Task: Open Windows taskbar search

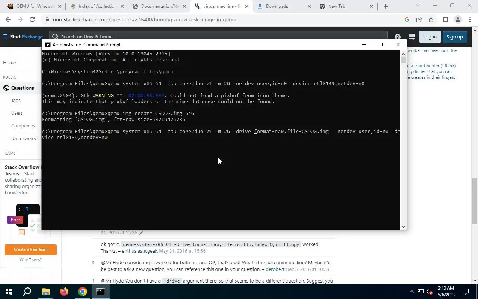Action: point(27,292)
